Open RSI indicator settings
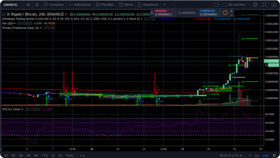Viewport: 280px width, 158px height. point(31,109)
